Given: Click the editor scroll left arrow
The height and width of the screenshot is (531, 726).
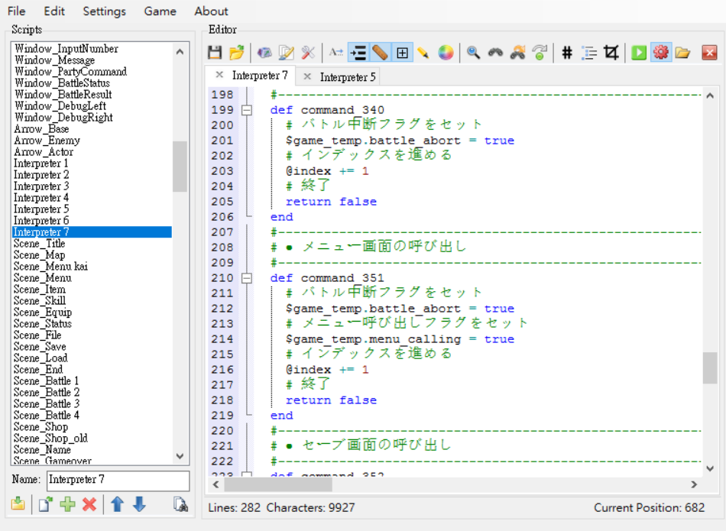Looking at the screenshot, I should pos(216,484).
